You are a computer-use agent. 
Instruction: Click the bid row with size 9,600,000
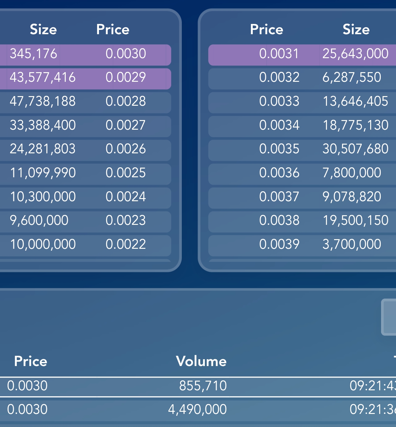pyautogui.click(x=86, y=222)
